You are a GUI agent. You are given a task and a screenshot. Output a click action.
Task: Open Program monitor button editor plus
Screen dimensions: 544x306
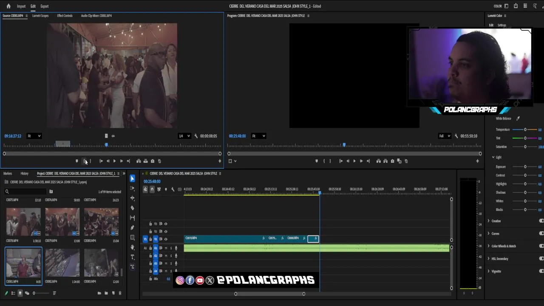477,161
